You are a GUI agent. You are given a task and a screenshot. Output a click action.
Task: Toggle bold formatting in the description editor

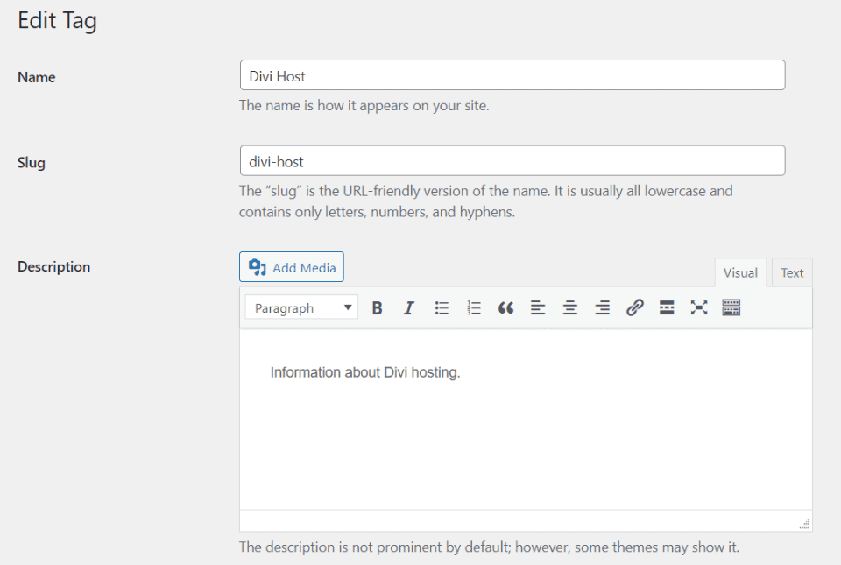[377, 307]
